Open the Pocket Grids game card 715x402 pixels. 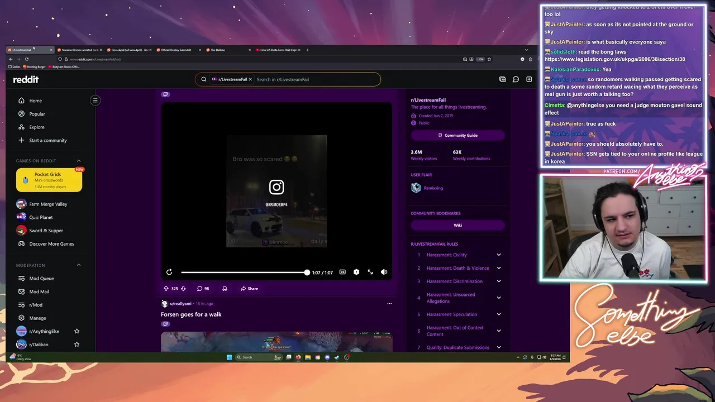click(x=49, y=180)
